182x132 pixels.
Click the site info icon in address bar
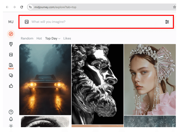click(x=30, y=7)
